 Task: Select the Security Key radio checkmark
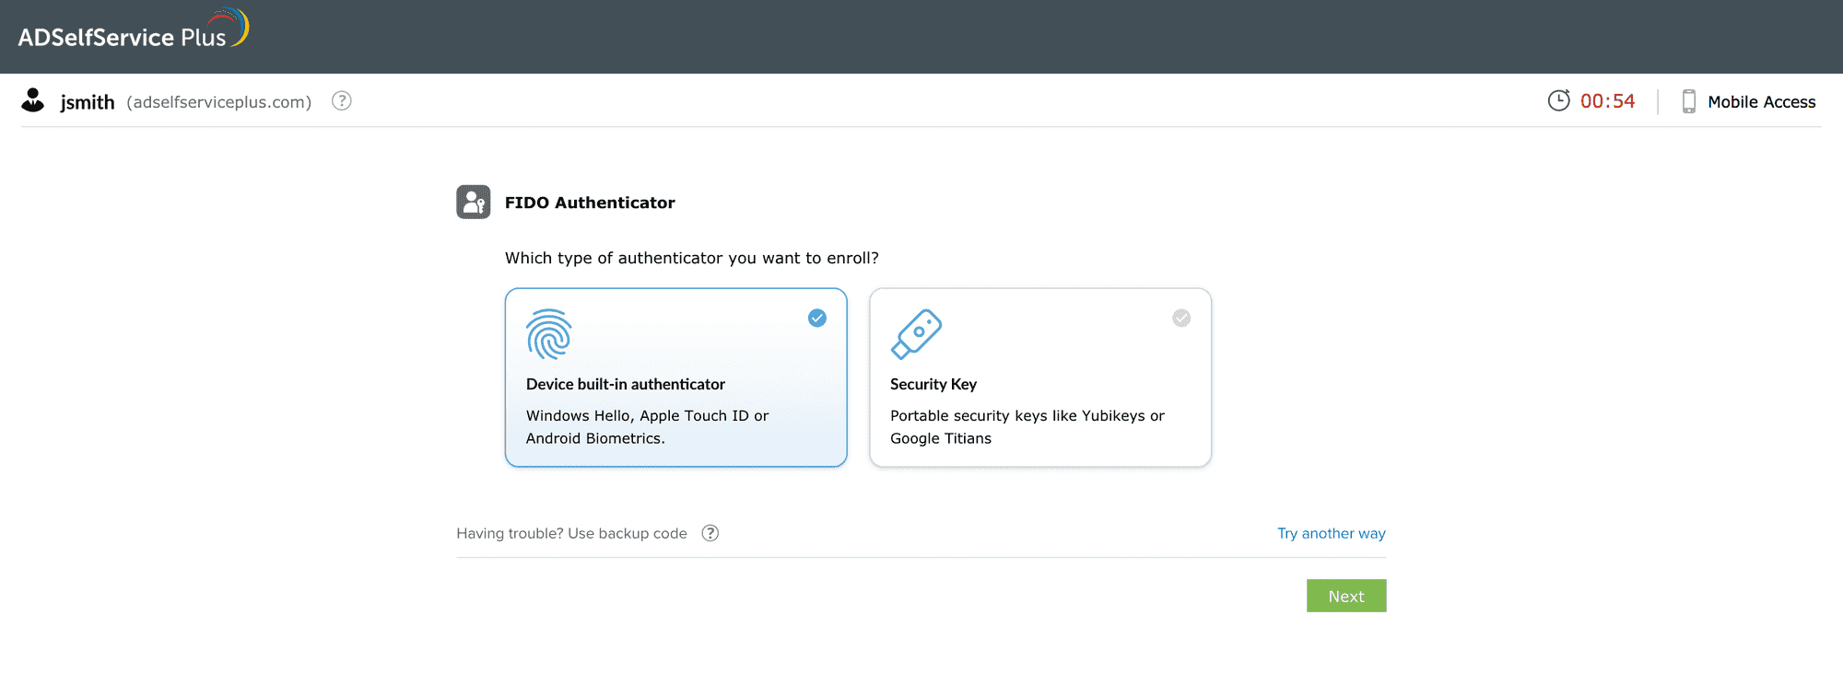pos(1181,319)
